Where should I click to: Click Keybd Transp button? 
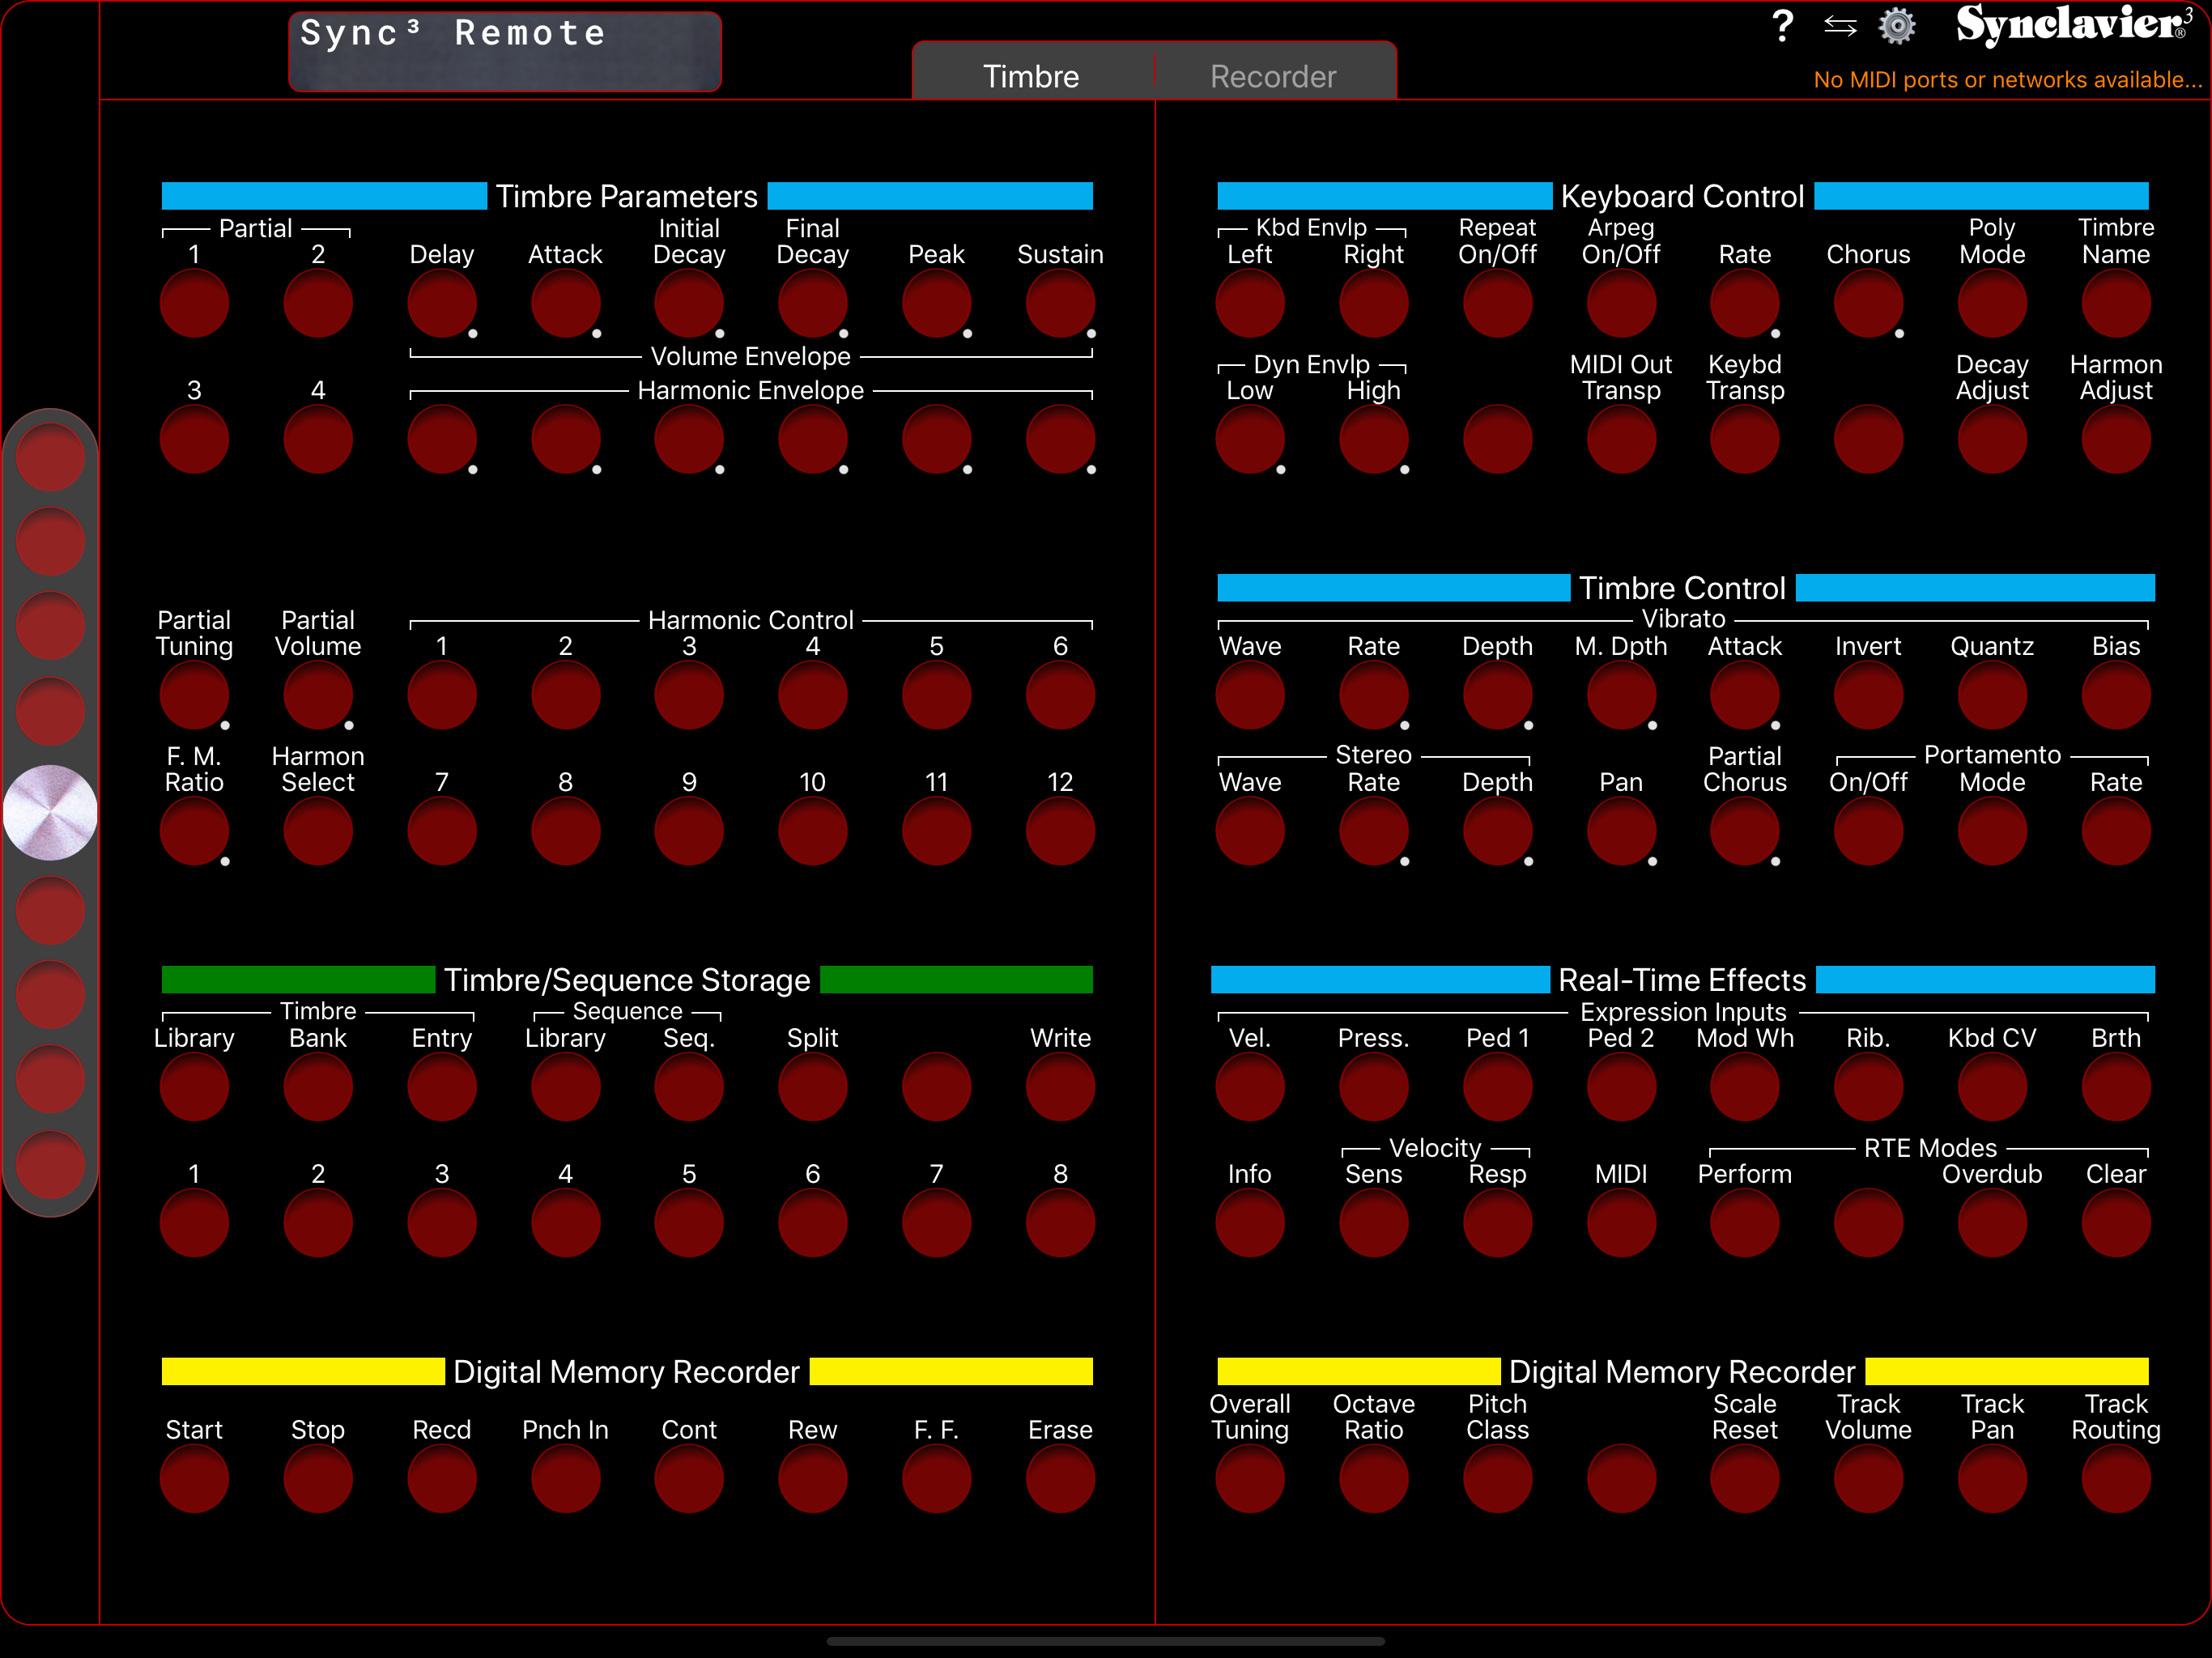(1745, 440)
